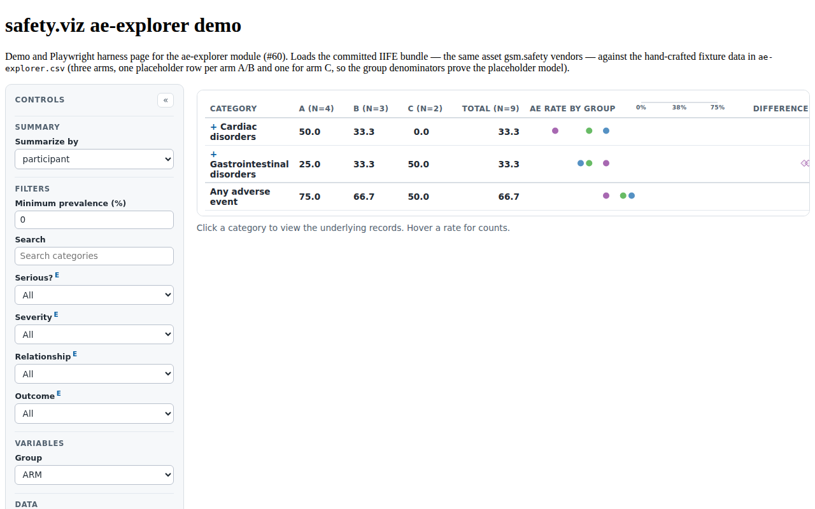
Task: Open the Severity filter dropdown
Action: [94, 335]
